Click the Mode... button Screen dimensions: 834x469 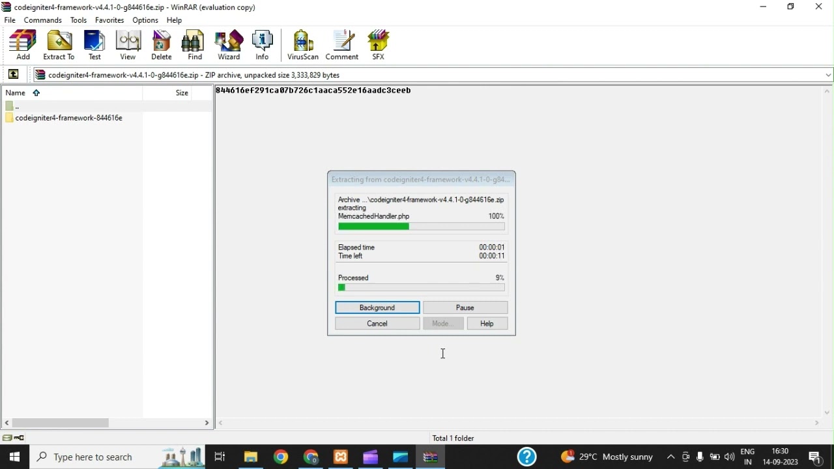(x=444, y=324)
